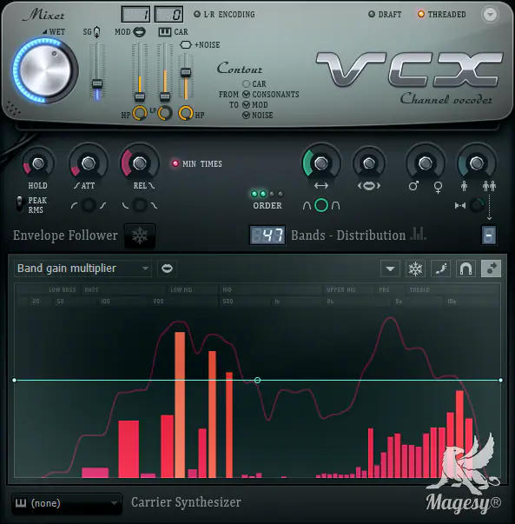Click the center control point on band gain line
The width and height of the screenshot is (515, 524).
pos(257,380)
